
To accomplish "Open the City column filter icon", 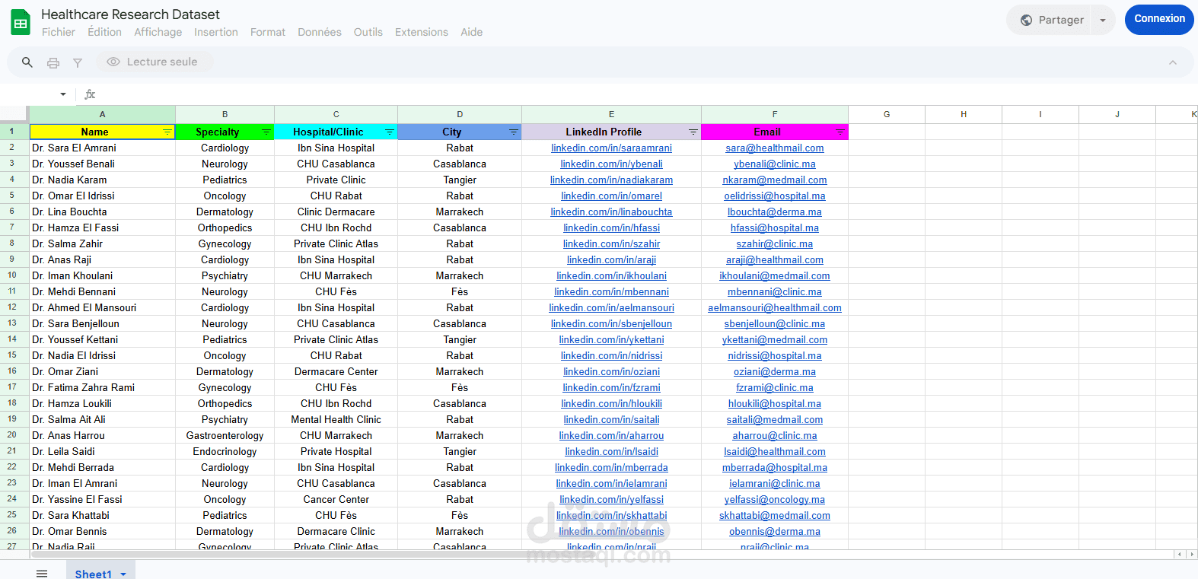I will (x=514, y=132).
